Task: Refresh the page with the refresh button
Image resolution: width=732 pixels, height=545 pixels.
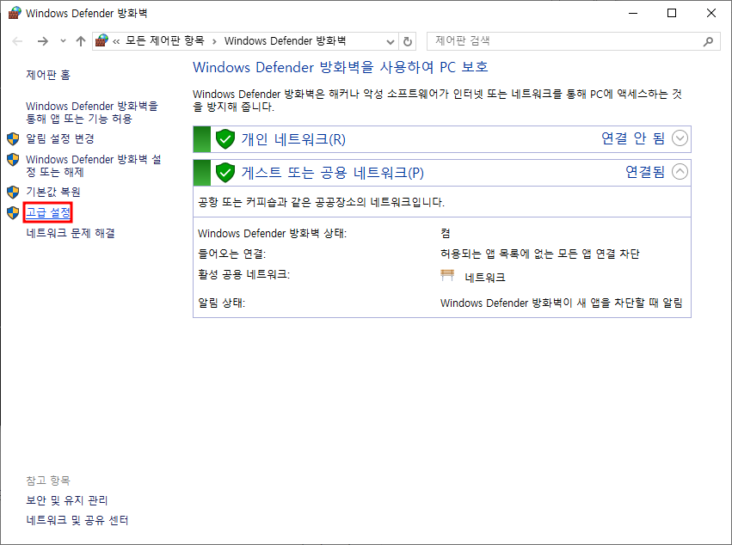Action: point(408,41)
